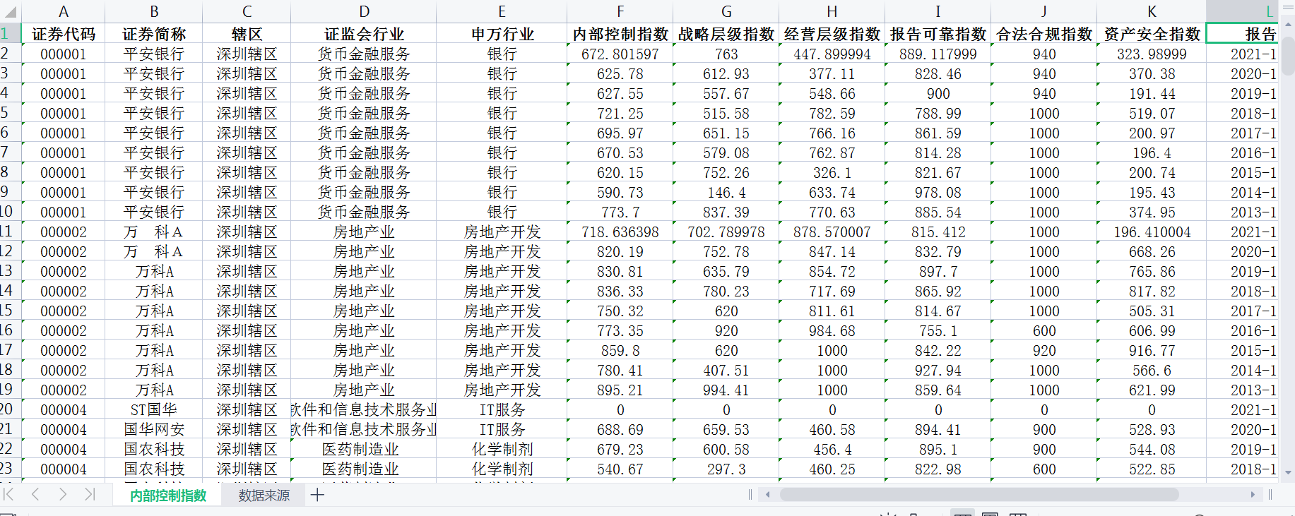Click the select-all corner triangle
1295x516 pixels.
tap(11, 12)
